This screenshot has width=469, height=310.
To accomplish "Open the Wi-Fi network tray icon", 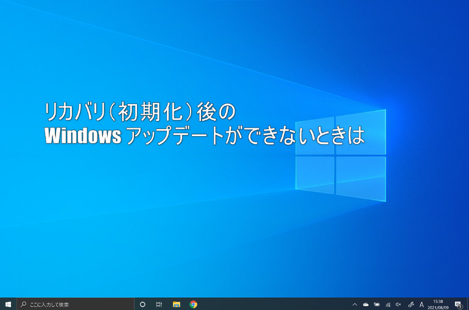I will pos(387,305).
